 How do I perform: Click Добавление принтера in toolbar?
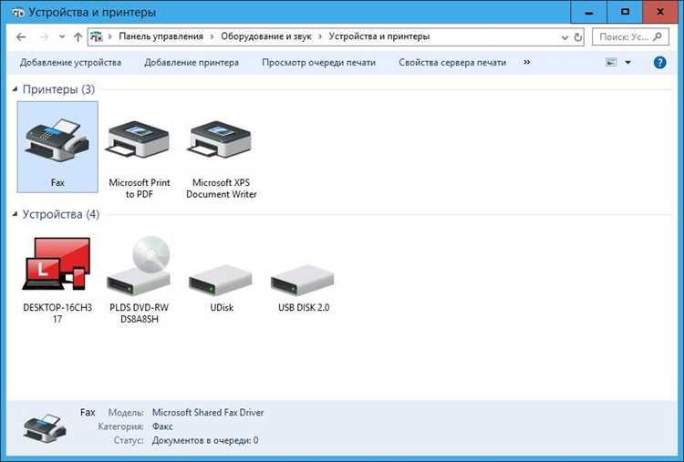click(192, 62)
